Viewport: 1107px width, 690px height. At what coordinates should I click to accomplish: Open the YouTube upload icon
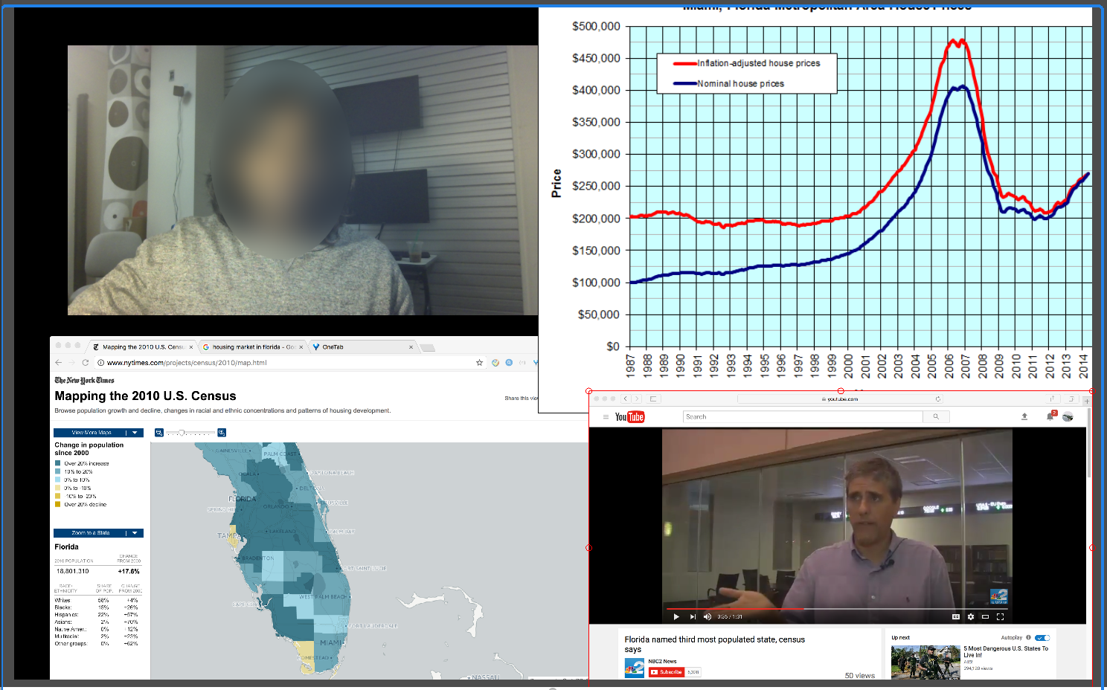(x=1024, y=416)
